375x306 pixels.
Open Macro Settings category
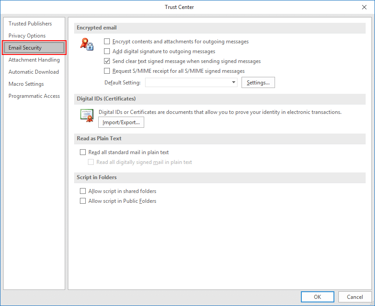26,84
